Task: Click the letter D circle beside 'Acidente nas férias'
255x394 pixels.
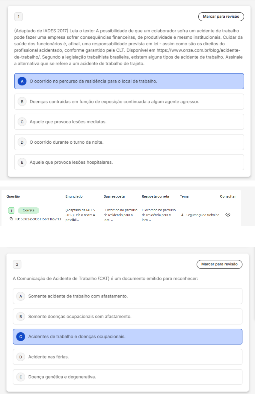Action: pyautogui.click(x=21, y=357)
